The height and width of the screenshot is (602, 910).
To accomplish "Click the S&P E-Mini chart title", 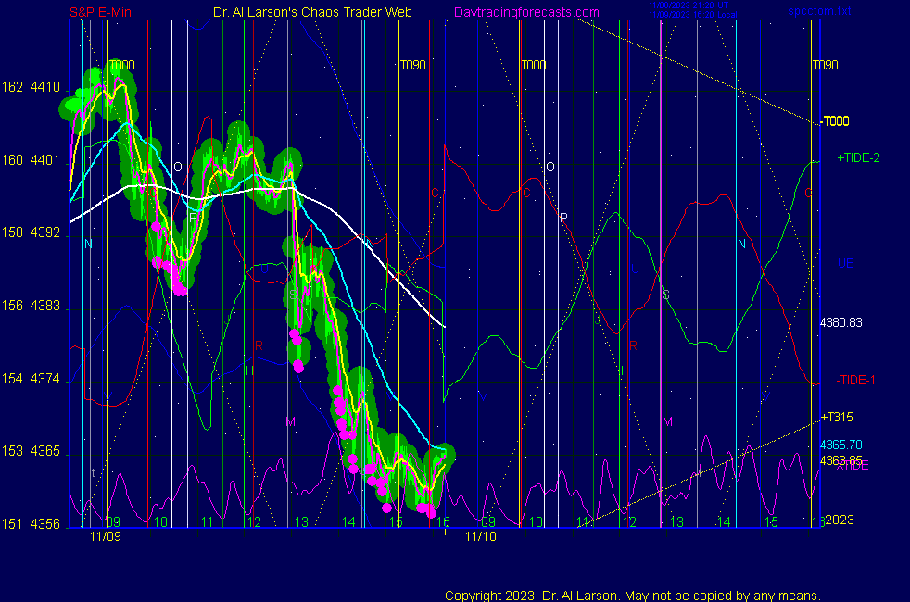I will click(103, 12).
